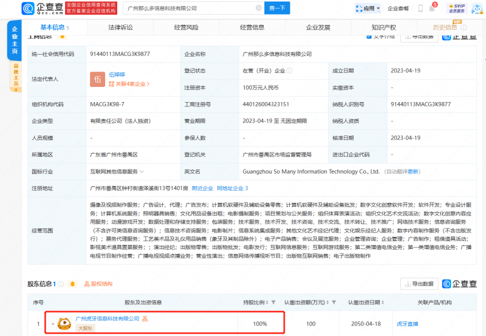The height and width of the screenshot is (336, 486).
Task: Click the Huya logo thumbnail
Action: coord(64,324)
